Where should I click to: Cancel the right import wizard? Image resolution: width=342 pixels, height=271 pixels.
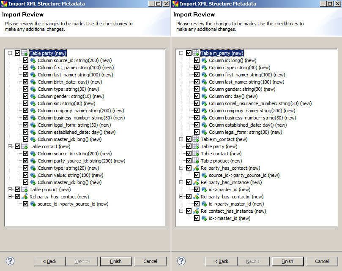point(322,261)
